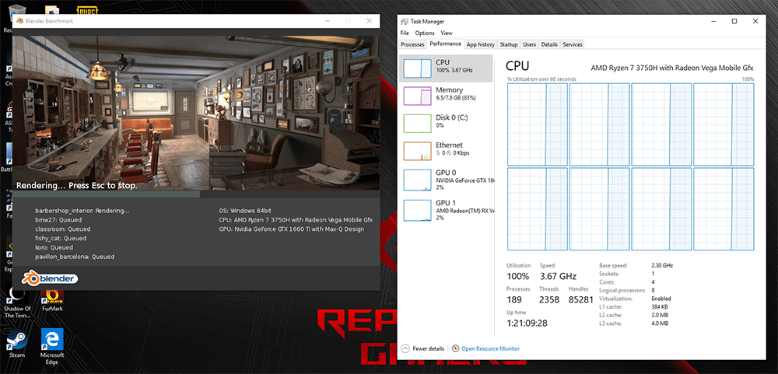Open the PUBG desktop shortcut
Screen dimensions: 778x374
coord(86,9)
